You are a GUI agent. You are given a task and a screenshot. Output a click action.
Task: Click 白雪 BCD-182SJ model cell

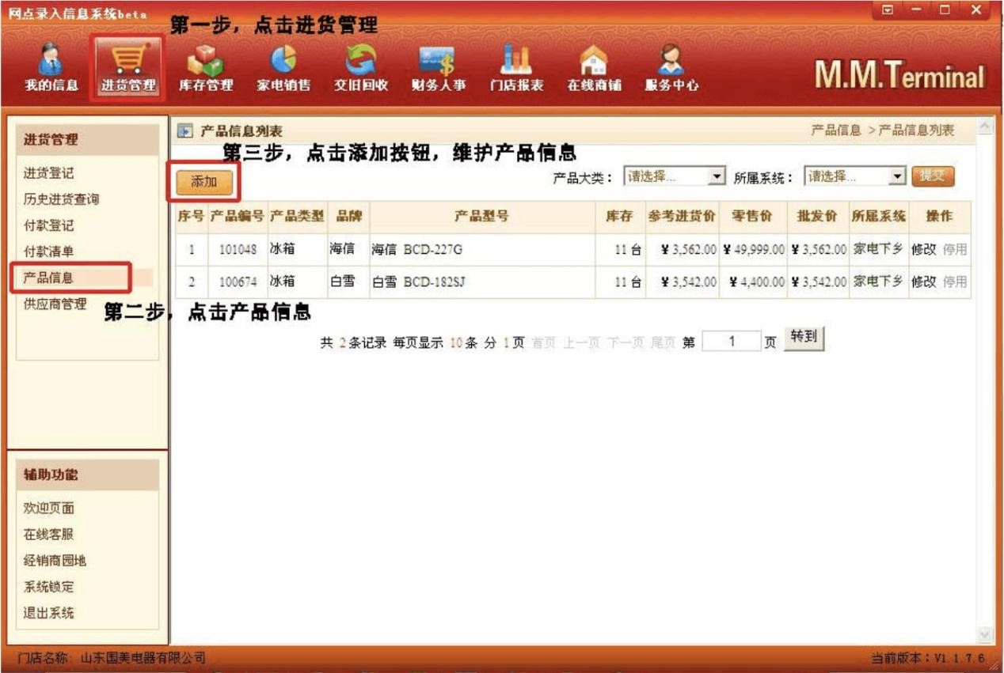481,282
